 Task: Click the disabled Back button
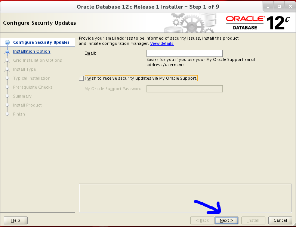[x=202, y=220]
